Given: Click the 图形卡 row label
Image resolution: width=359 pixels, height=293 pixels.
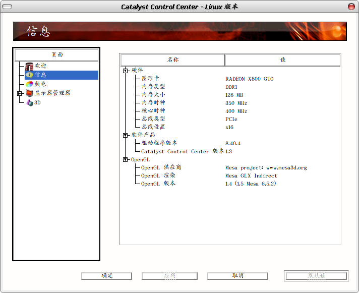Looking at the screenshot, I should coord(150,79).
